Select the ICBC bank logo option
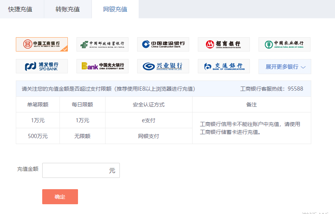 41,44
